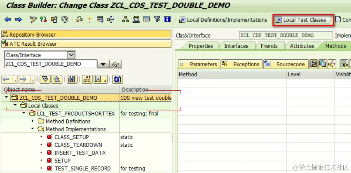The width and height of the screenshot is (351, 173).
Task: Collapse the Local Classes folder
Action: (x=15, y=105)
